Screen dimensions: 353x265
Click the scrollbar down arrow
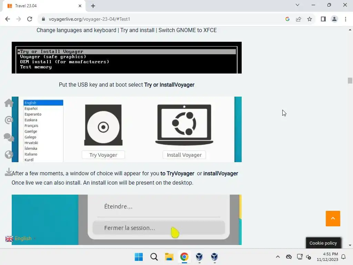pos(350,245)
